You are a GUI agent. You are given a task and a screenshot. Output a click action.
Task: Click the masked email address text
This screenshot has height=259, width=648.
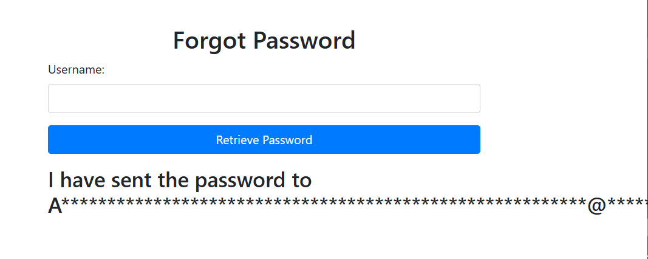(346, 206)
